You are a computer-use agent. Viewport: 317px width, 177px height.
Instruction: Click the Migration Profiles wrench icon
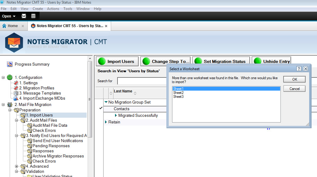(16, 88)
